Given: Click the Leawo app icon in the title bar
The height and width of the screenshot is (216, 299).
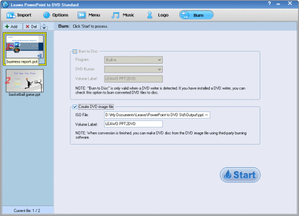Looking at the screenshot, I should pos(6,4).
